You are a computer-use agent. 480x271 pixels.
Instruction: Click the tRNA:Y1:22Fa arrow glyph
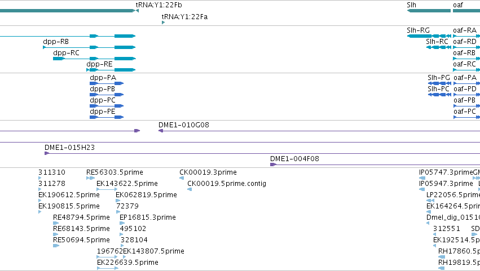pos(163,23)
